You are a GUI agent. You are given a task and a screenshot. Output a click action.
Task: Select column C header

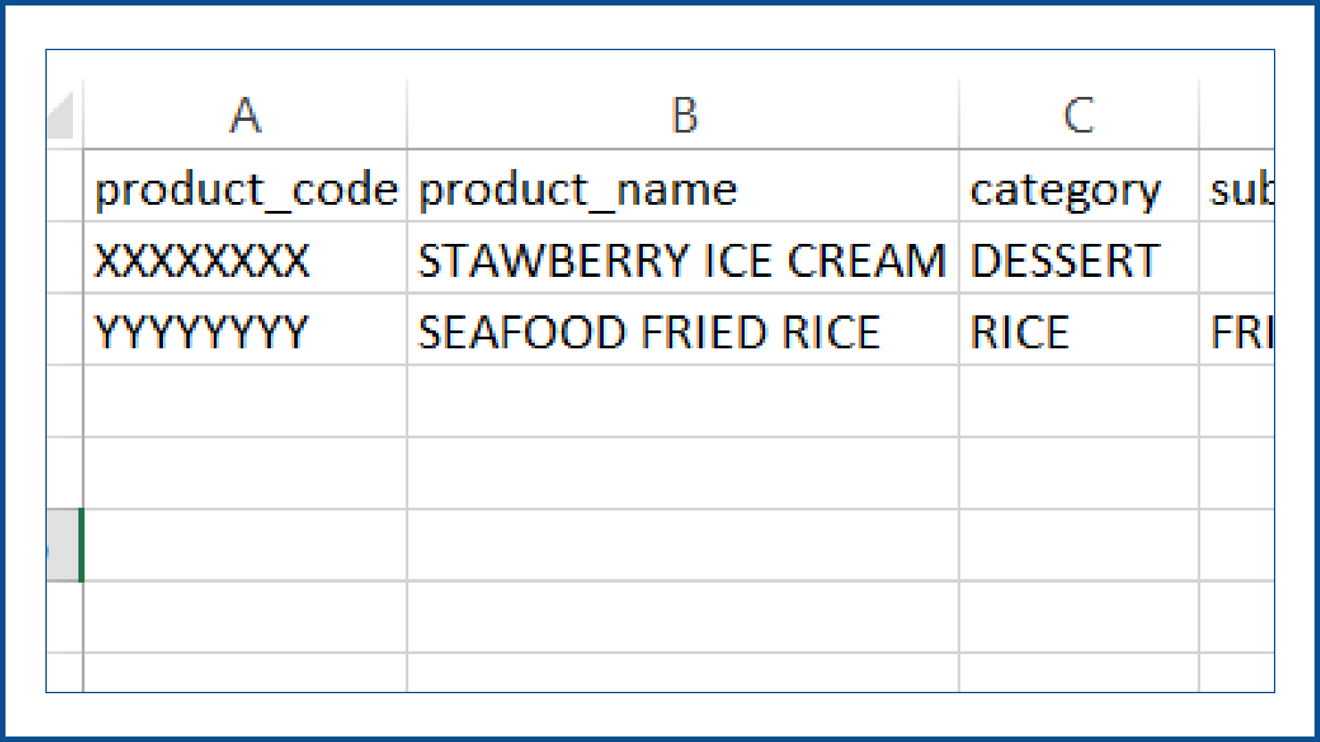point(1078,115)
